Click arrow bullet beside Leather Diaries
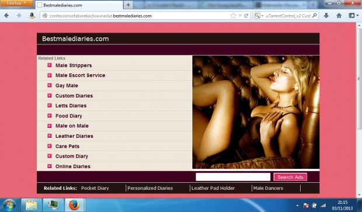This screenshot has width=362, height=212. point(50,136)
